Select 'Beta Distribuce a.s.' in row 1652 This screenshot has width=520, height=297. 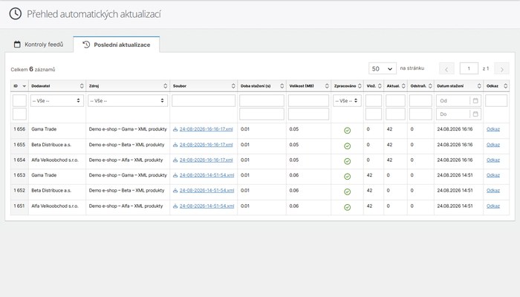click(51, 190)
